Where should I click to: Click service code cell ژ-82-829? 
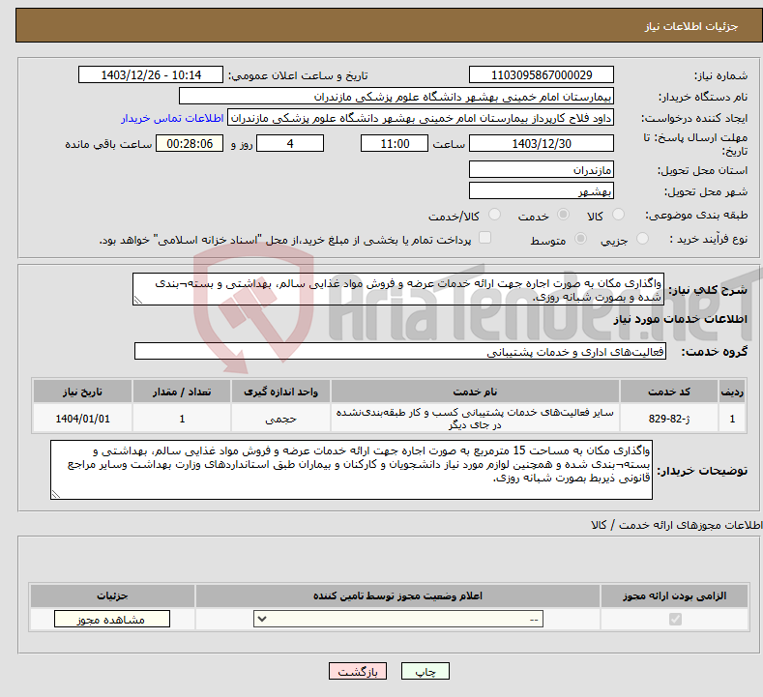click(x=669, y=419)
